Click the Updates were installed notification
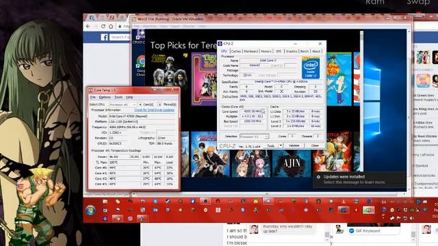This screenshot has height=246, width=438. click(x=359, y=179)
